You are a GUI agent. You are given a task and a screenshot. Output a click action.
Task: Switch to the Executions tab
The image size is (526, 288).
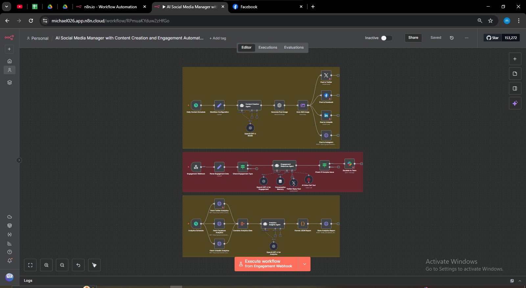pos(268,48)
